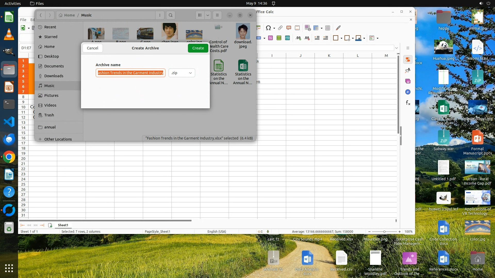
Task: Open the Functions sidebar panel icon
Action: click(x=408, y=103)
